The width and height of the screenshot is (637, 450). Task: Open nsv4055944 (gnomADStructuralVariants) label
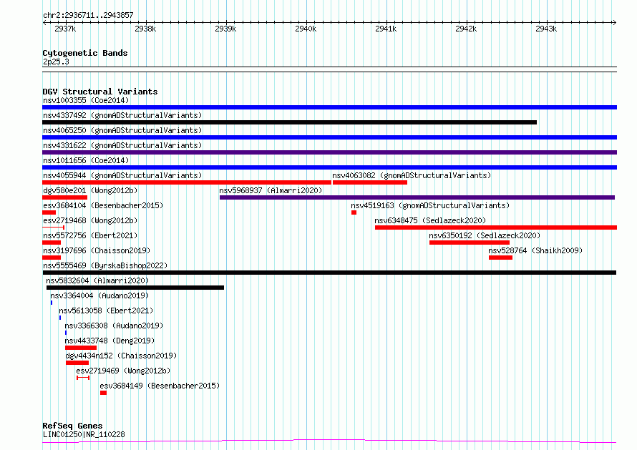[122, 175]
